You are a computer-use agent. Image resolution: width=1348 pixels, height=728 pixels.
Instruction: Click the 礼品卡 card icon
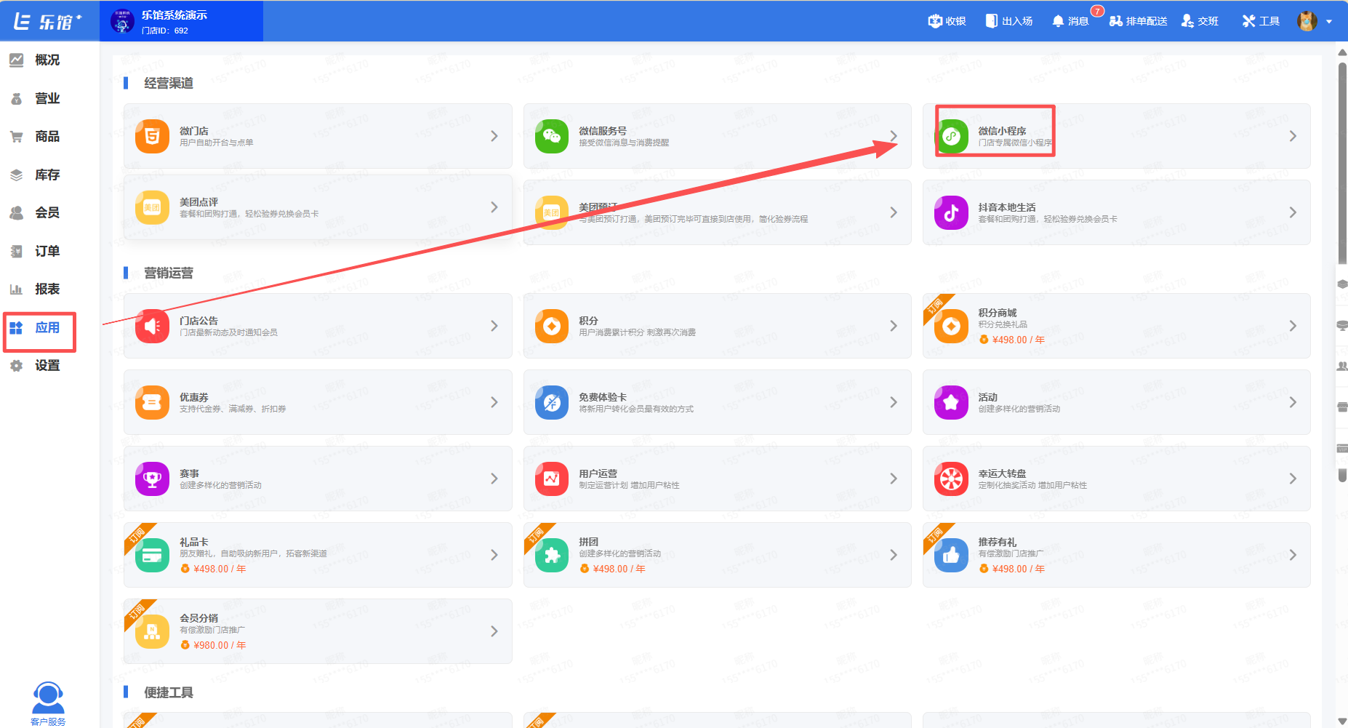[x=152, y=555]
